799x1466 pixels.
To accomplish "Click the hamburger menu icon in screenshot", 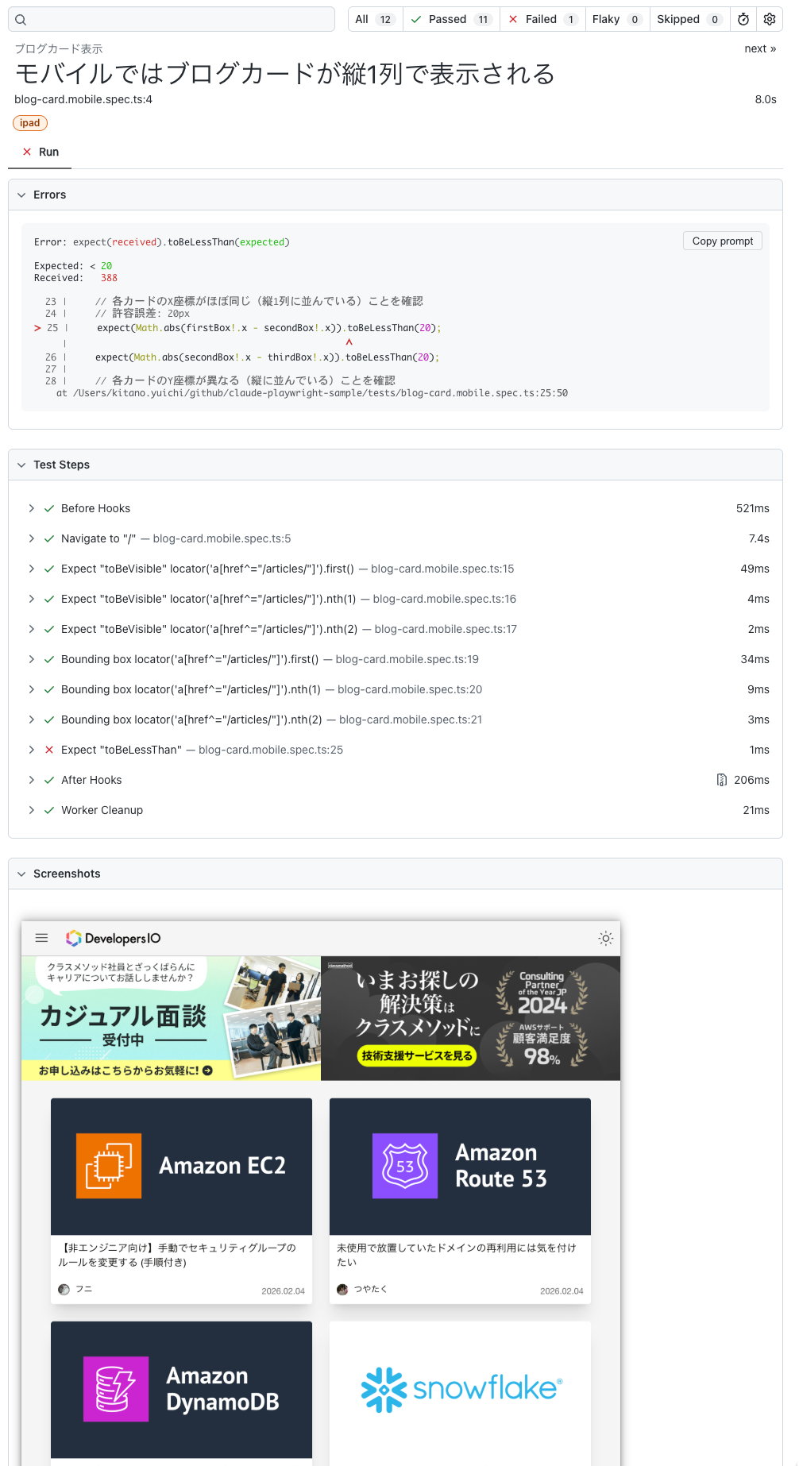I will (42, 938).
